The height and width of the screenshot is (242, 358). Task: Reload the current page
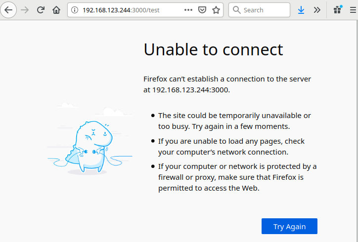tap(41, 10)
